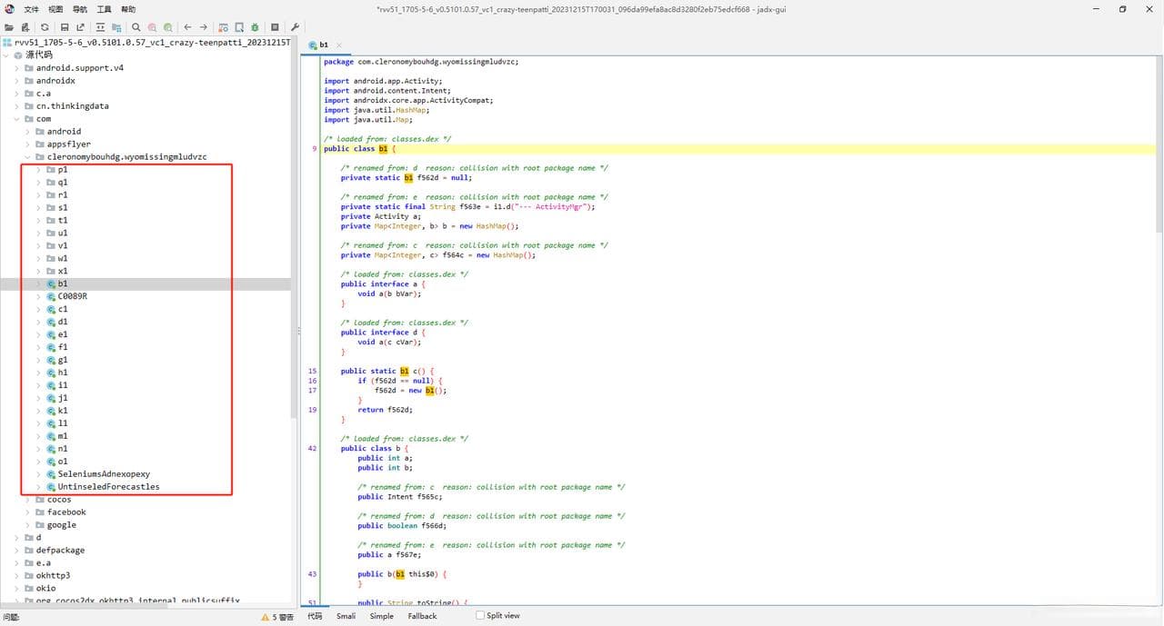Viewport: 1164px width, 626px height.
Task: Open comment search icon in toolbar
Action: pyautogui.click(x=167, y=27)
